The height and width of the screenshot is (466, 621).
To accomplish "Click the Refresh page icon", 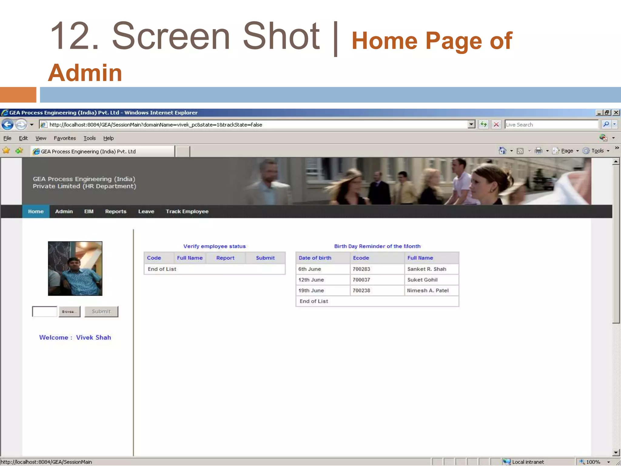I will pos(484,124).
